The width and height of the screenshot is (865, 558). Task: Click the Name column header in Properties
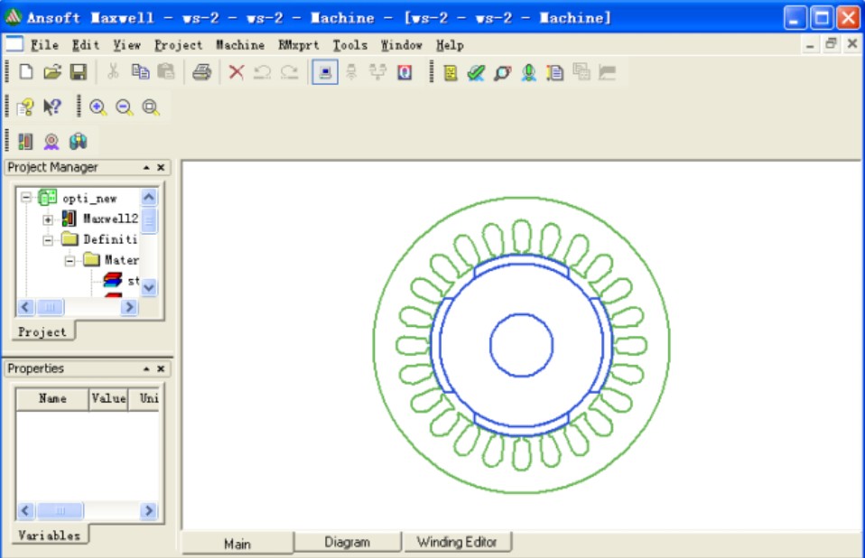(52, 399)
